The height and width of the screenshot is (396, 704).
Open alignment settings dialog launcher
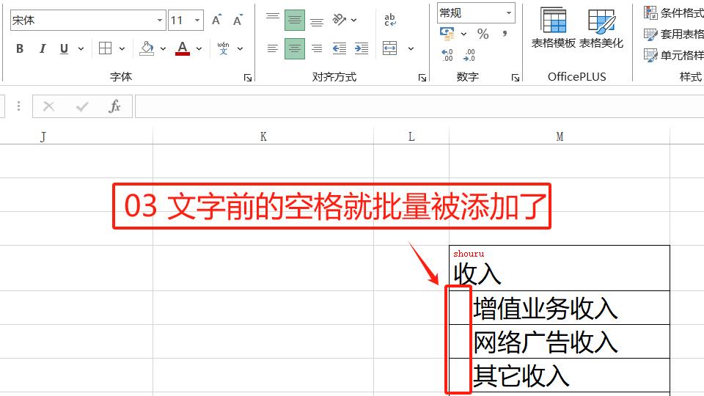pos(422,78)
